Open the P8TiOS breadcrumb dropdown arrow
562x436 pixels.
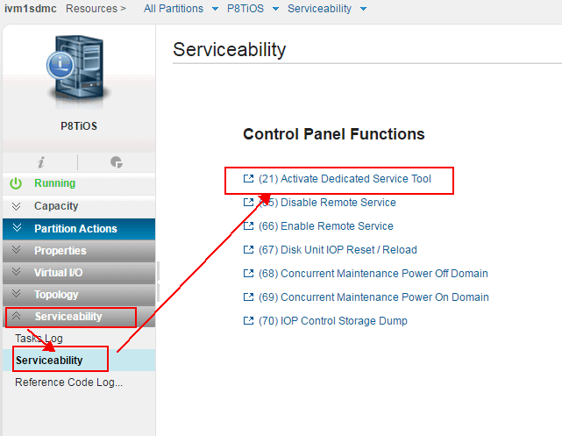click(275, 9)
